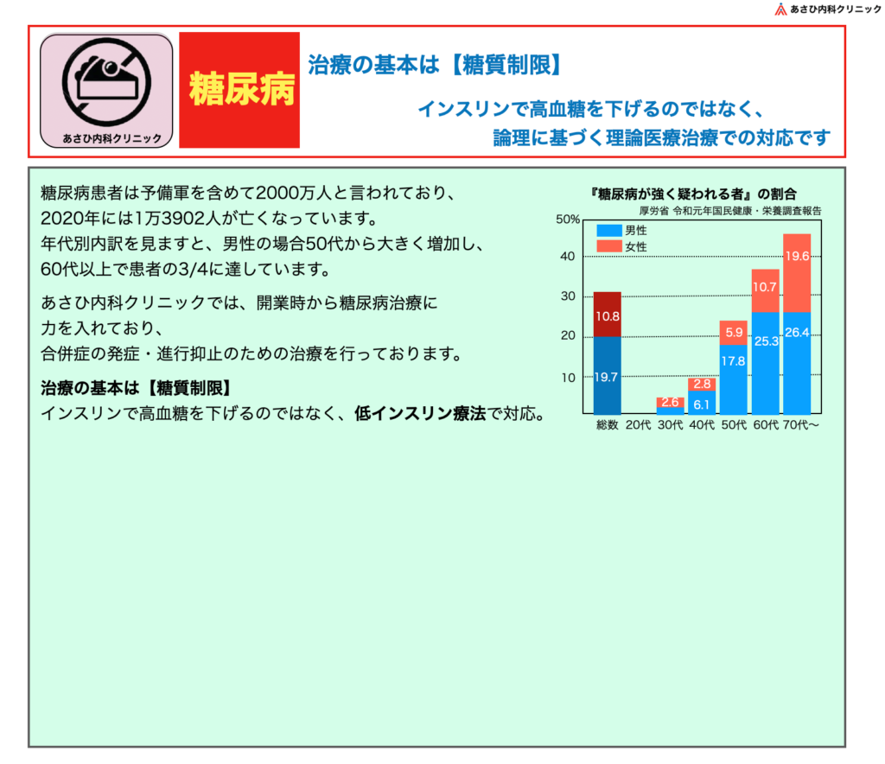Click the chart title 『糖尿病が強く疑われる者』の割合
This screenshot has height=764, width=885.
click(692, 194)
